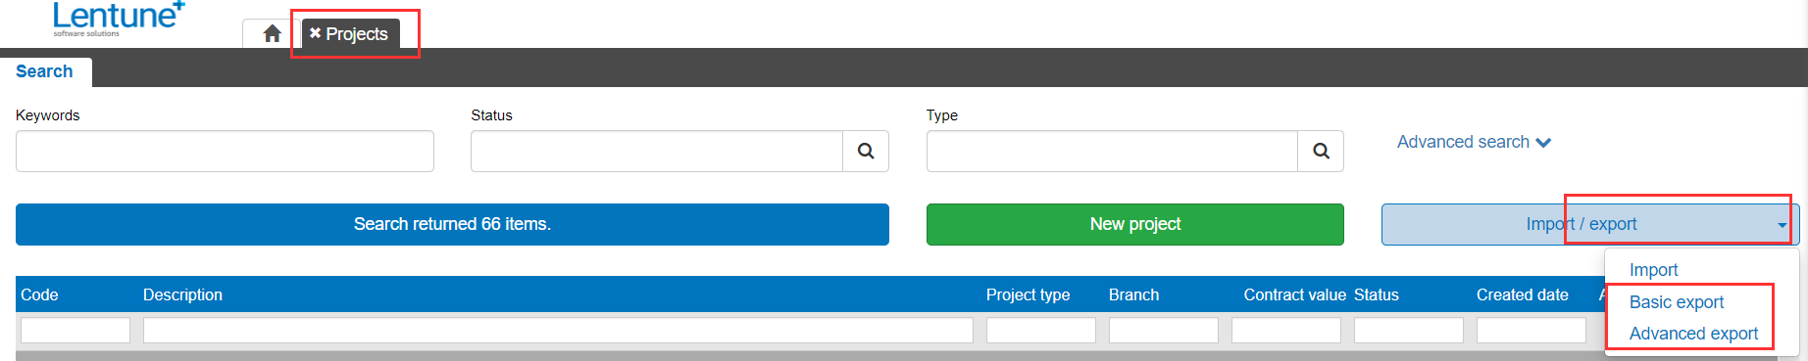
Task: Click the Type field magnifier icon
Action: point(1321,151)
